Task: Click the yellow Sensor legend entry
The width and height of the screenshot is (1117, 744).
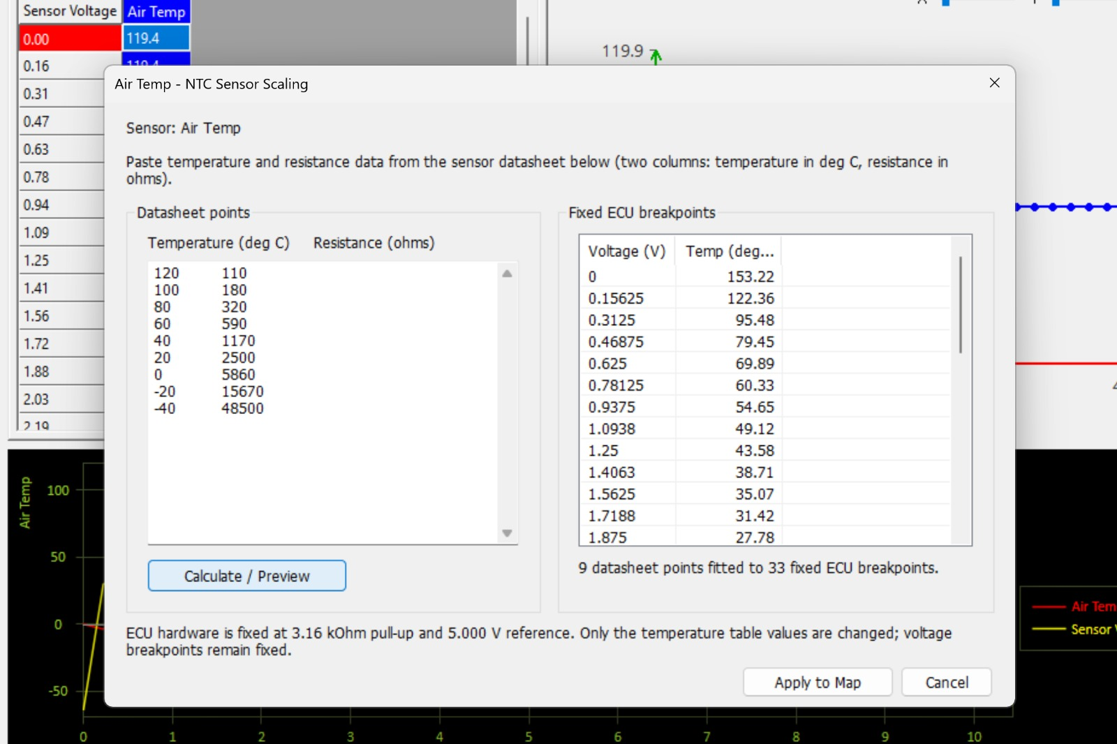Action: (1075, 630)
